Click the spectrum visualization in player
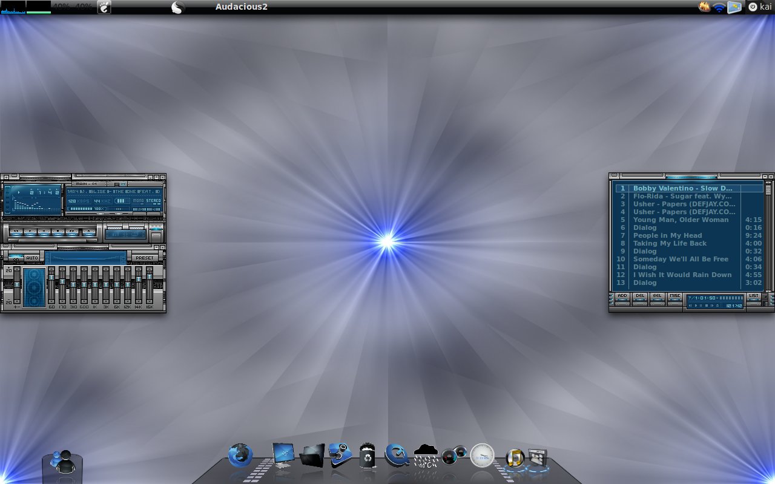Image resolution: width=775 pixels, height=484 pixels. pos(38,205)
